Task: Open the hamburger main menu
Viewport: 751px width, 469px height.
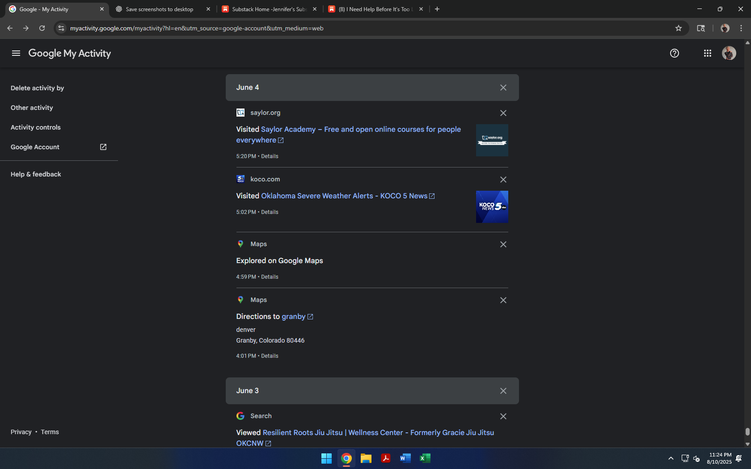Action: pos(16,53)
